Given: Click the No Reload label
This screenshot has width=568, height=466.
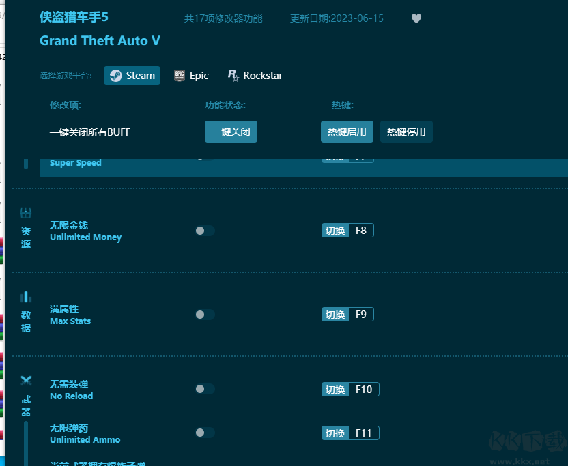Looking at the screenshot, I should 72,396.
